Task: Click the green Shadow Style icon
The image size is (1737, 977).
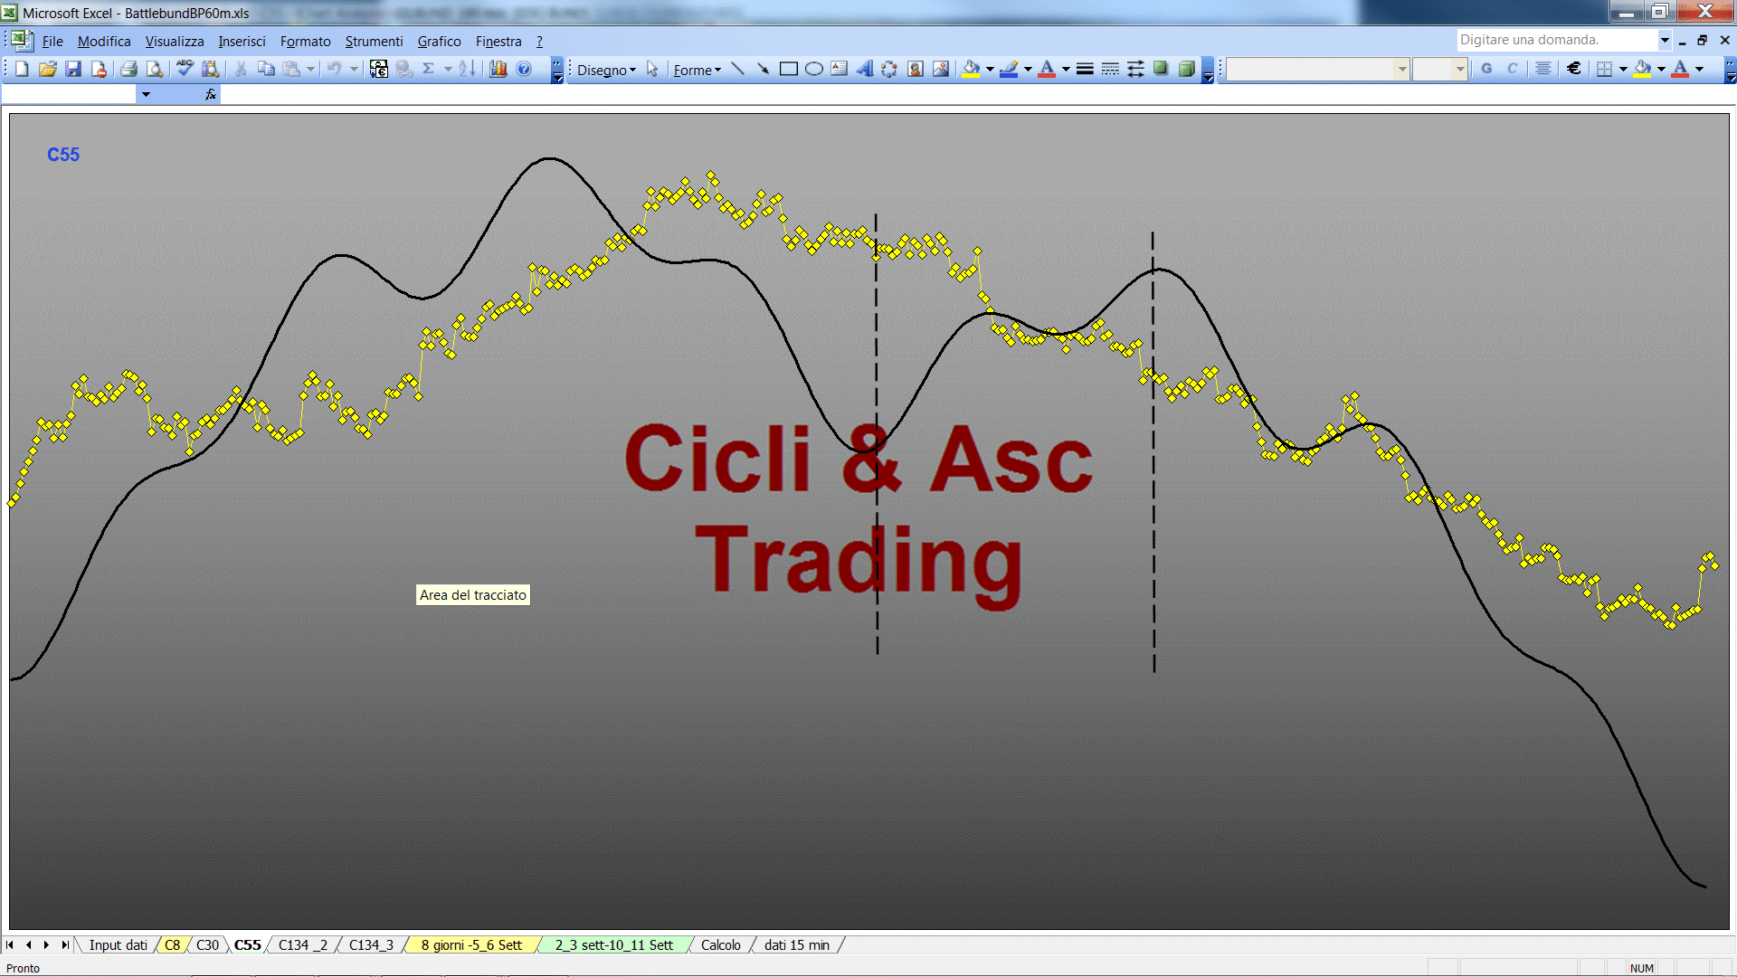Action: point(1161,69)
